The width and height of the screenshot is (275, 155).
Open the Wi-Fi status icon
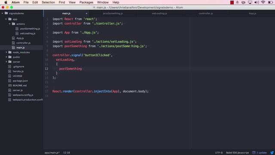(x=263, y=2)
